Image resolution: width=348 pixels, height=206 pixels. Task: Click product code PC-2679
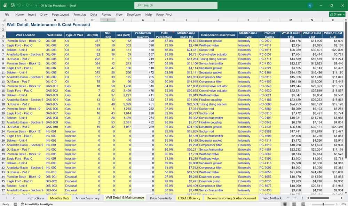pyautogui.click(x=269, y=41)
